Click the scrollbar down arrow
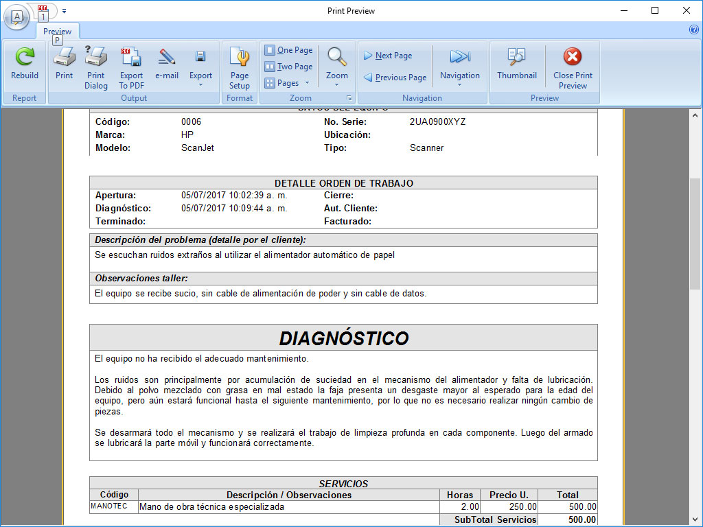 point(695,520)
